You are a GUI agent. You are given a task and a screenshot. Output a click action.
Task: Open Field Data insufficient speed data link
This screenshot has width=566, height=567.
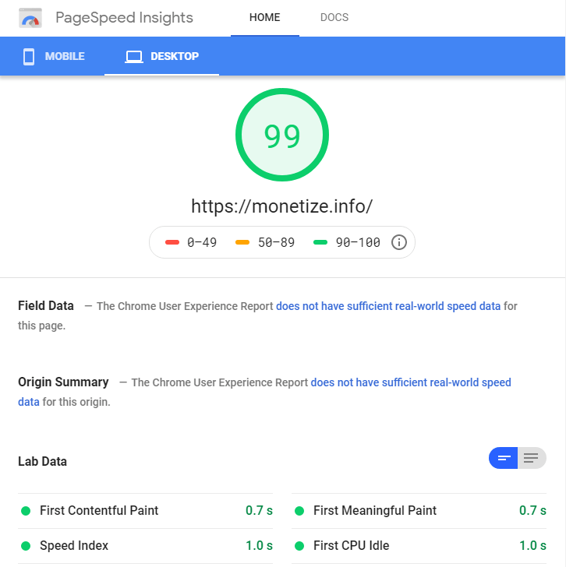coord(388,306)
